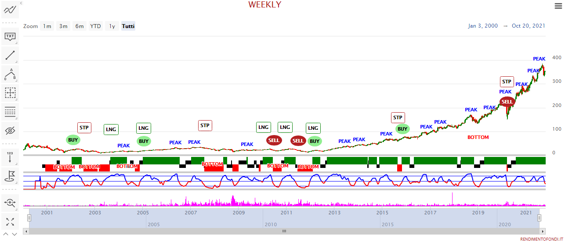
Task: Select the Tutti zoom range
Action: (128, 26)
